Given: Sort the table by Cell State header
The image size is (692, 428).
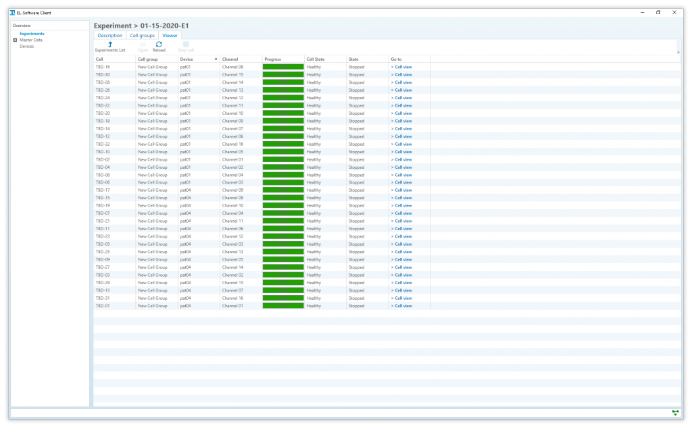Looking at the screenshot, I should [316, 59].
